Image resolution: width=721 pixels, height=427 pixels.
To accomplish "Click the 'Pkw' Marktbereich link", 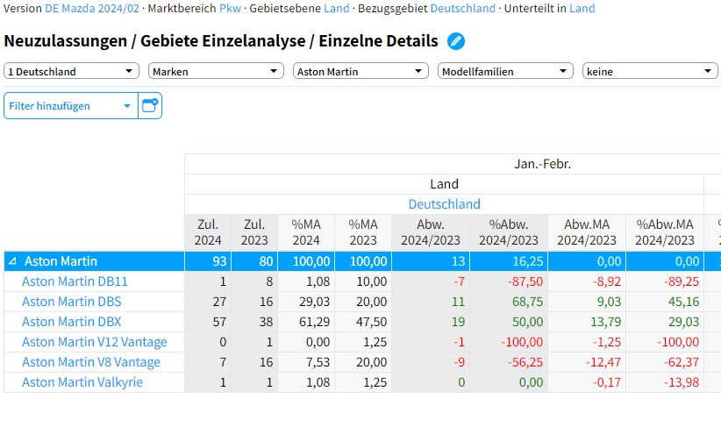I will coord(230,8).
